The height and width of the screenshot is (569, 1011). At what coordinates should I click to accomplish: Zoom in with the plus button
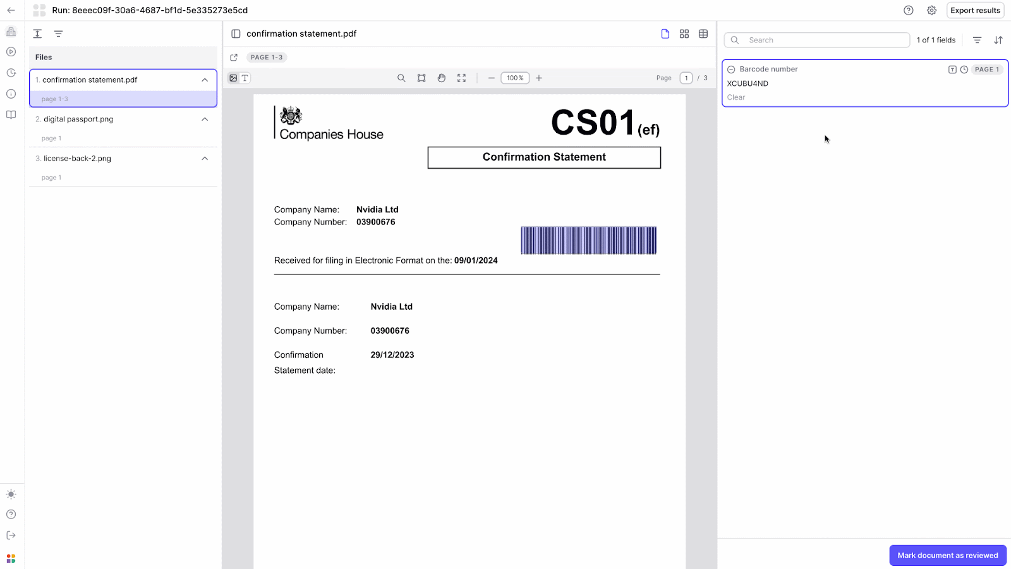pyautogui.click(x=539, y=78)
